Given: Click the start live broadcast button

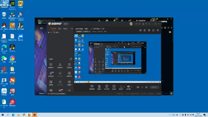Looking at the screenshot, I should coord(154,87).
